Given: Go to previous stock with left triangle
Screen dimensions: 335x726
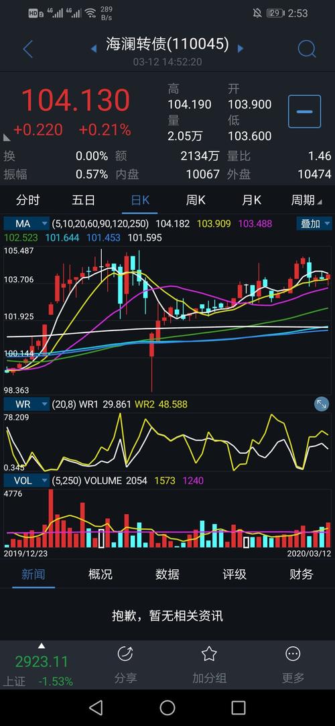Looking at the screenshot, I should pyautogui.click(x=94, y=48).
